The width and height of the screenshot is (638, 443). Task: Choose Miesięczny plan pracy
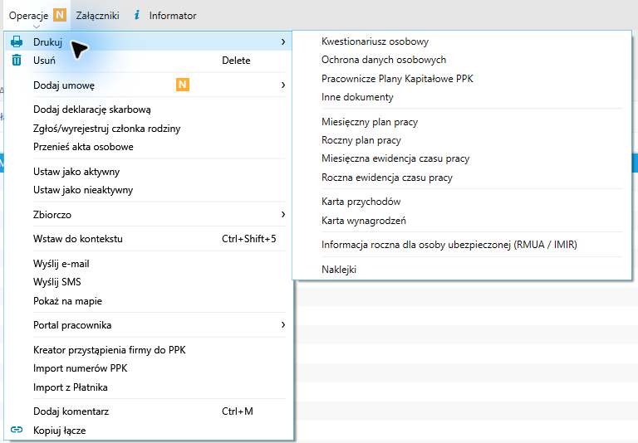tap(462, 122)
